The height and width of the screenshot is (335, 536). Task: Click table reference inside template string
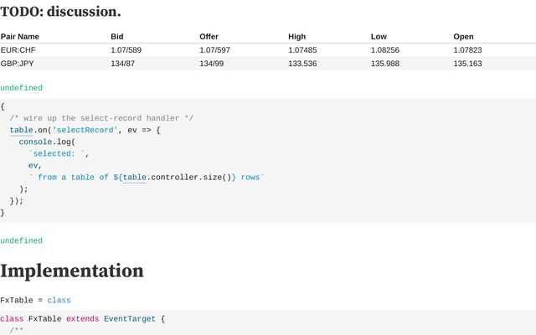coord(135,178)
